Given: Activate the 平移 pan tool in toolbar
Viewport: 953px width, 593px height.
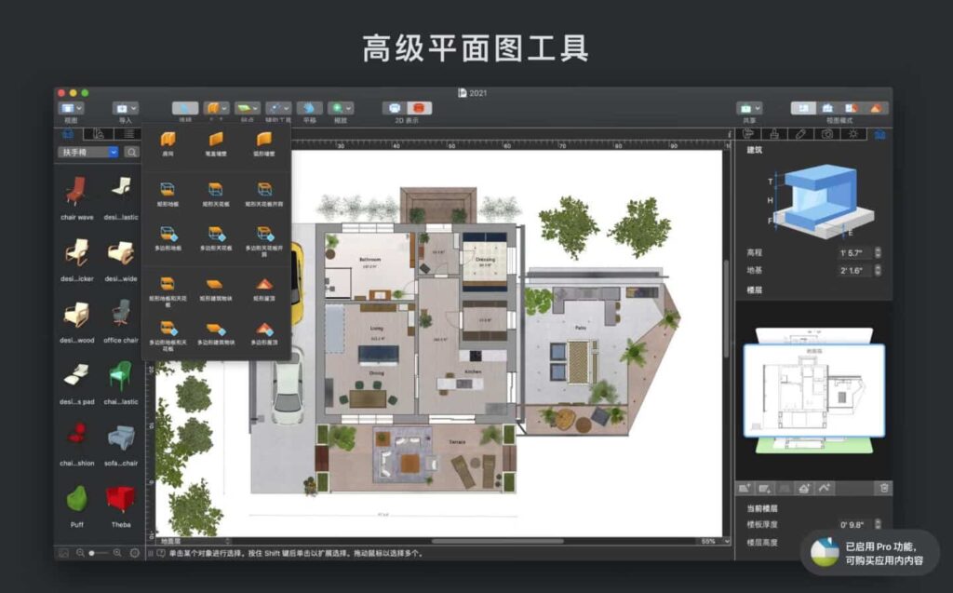Looking at the screenshot, I should click(308, 107).
